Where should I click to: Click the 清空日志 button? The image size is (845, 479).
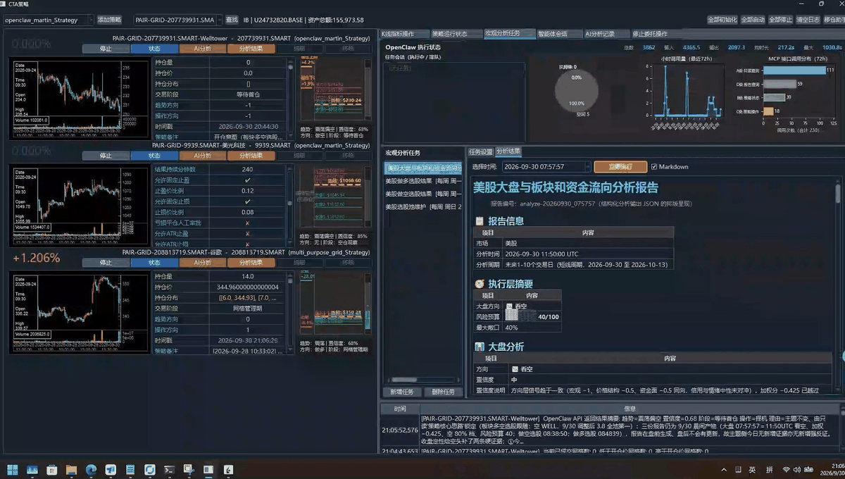point(808,20)
